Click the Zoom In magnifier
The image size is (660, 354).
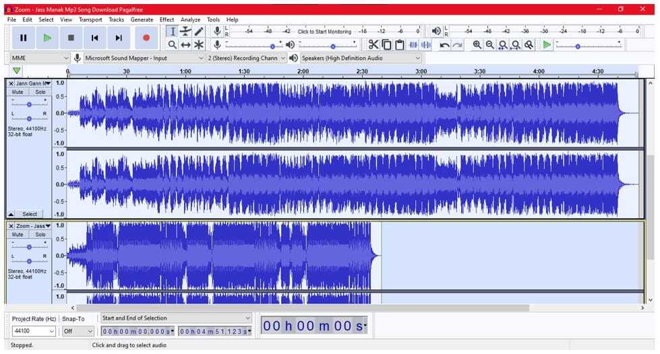pos(477,44)
